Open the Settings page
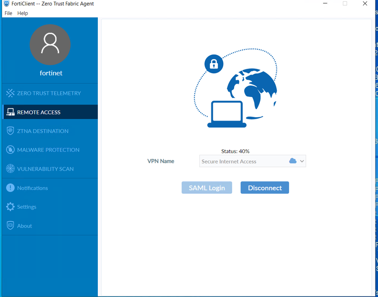This screenshot has height=297, width=378. (x=50, y=207)
